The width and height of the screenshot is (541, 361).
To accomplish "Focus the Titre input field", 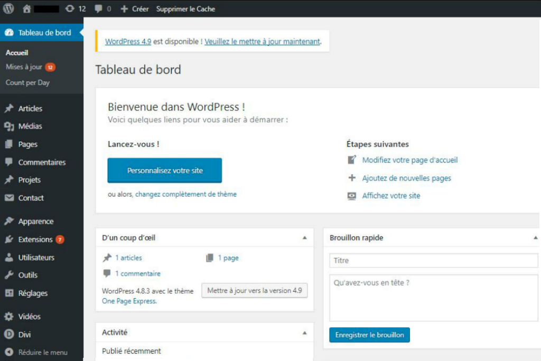I will click(x=433, y=261).
